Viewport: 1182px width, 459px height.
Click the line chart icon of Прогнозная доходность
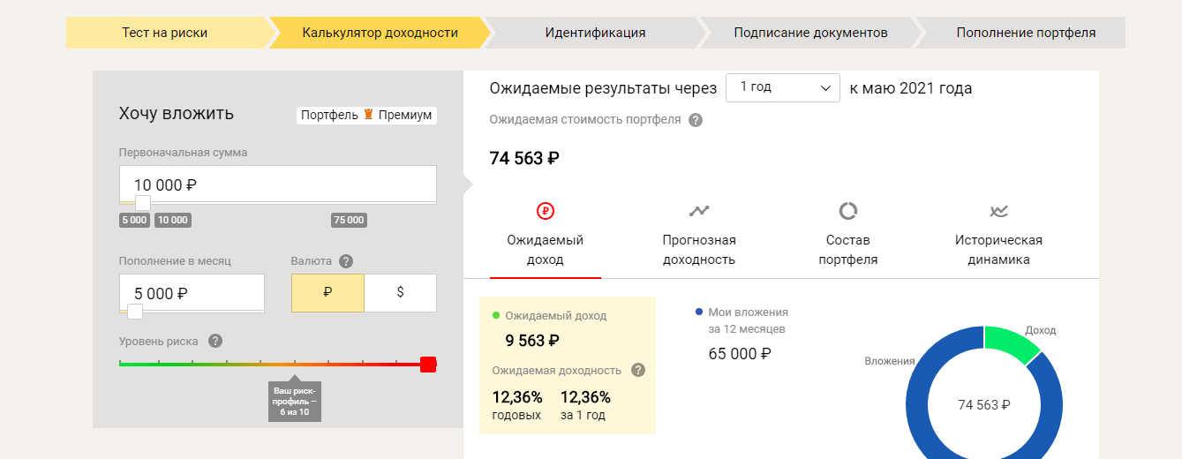tap(699, 211)
